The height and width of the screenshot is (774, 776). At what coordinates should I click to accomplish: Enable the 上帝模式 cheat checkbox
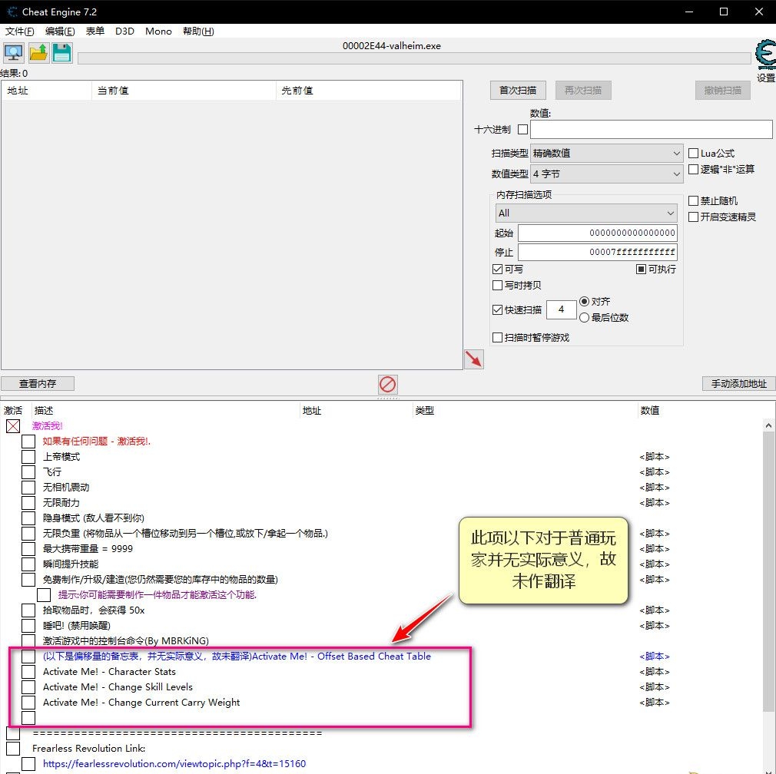point(28,457)
